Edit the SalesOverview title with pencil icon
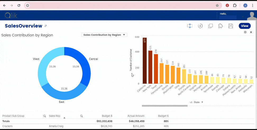257x130 pixels. click(46, 26)
